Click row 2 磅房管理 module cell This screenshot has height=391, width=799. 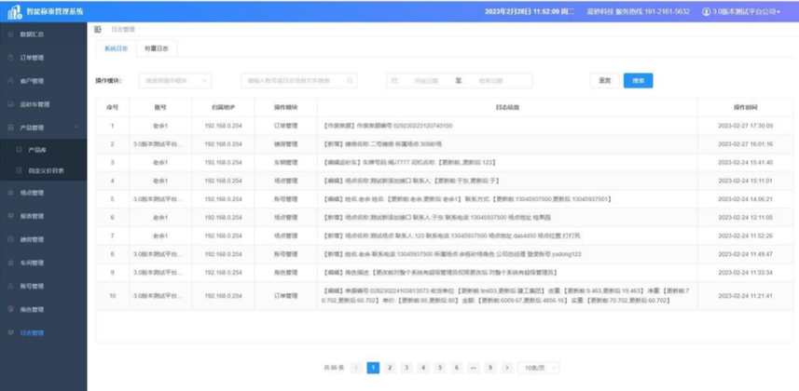285,144
